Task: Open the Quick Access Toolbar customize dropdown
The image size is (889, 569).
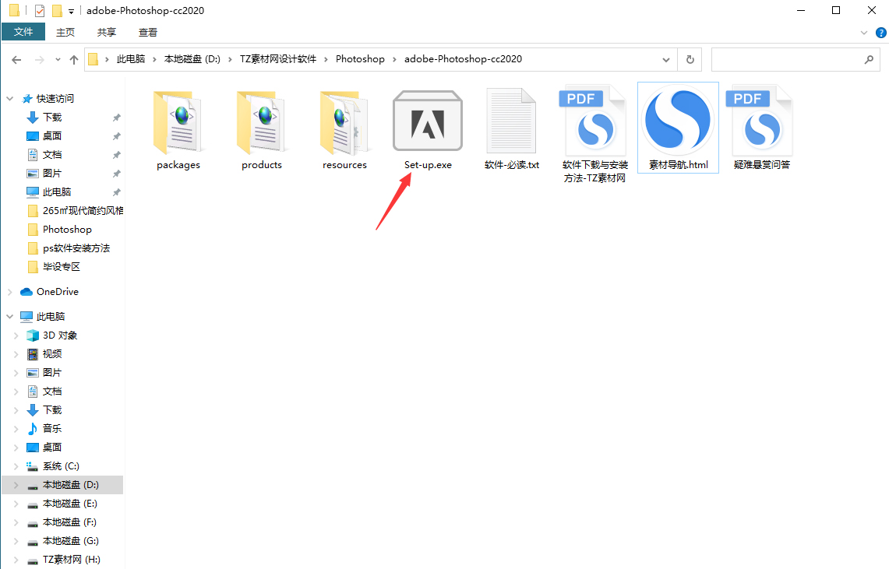Action: (x=72, y=11)
